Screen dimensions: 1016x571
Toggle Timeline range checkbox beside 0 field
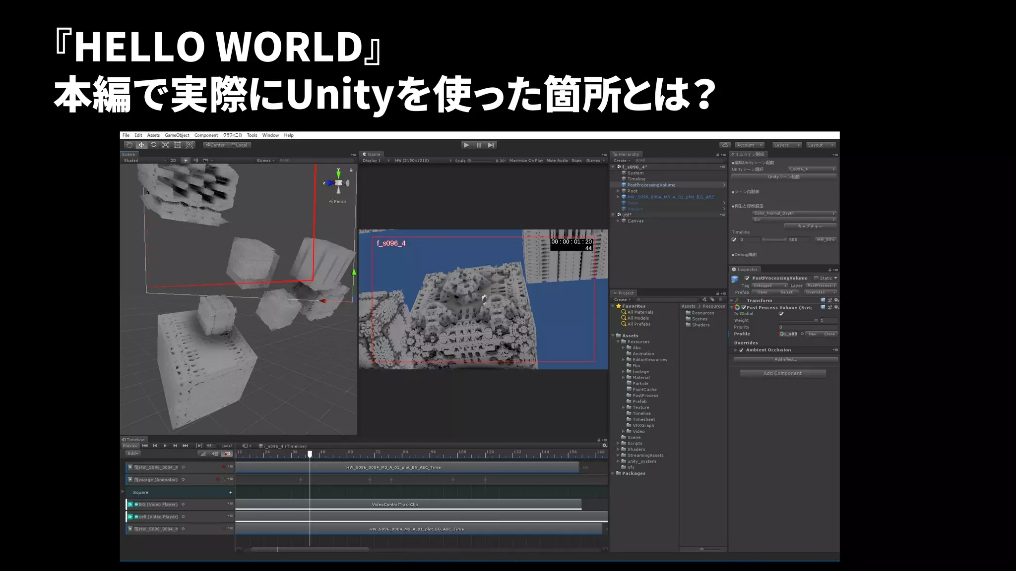(734, 240)
